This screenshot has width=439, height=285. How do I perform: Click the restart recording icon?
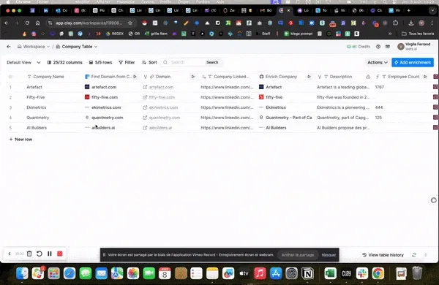point(40,254)
